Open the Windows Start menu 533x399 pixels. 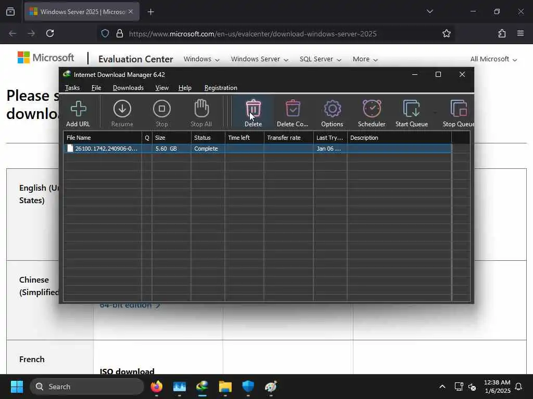pos(17,387)
